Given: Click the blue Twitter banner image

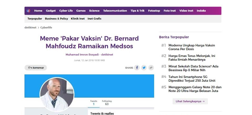Looking at the screenshot, I should 89,86.
